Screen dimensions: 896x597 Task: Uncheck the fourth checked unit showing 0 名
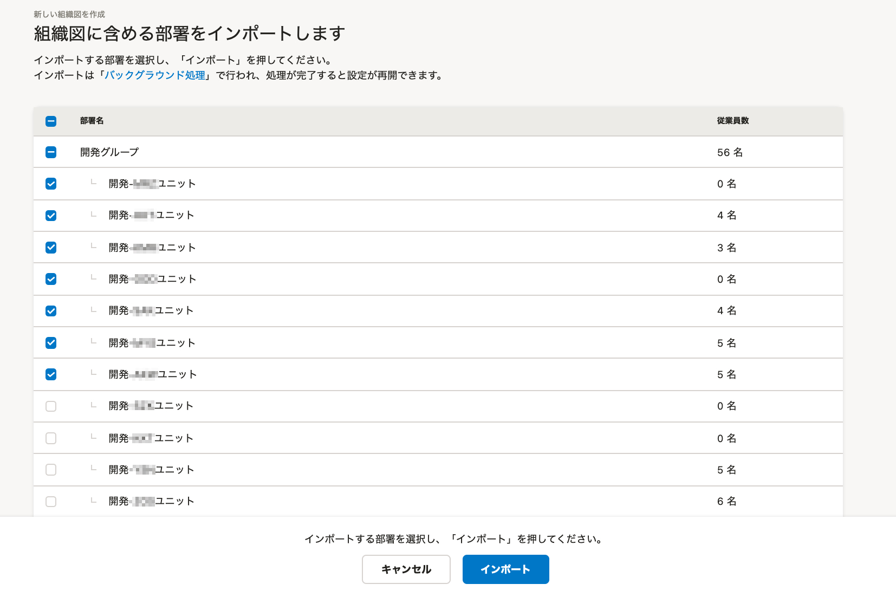[51, 279]
